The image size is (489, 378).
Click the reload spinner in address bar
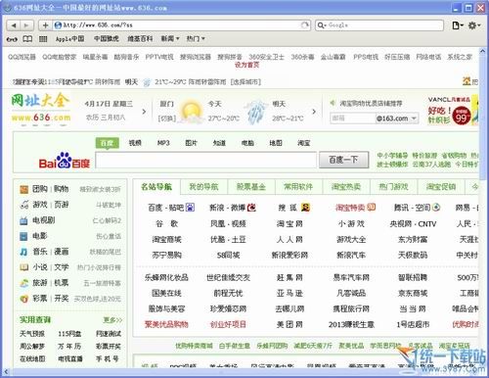305,25
